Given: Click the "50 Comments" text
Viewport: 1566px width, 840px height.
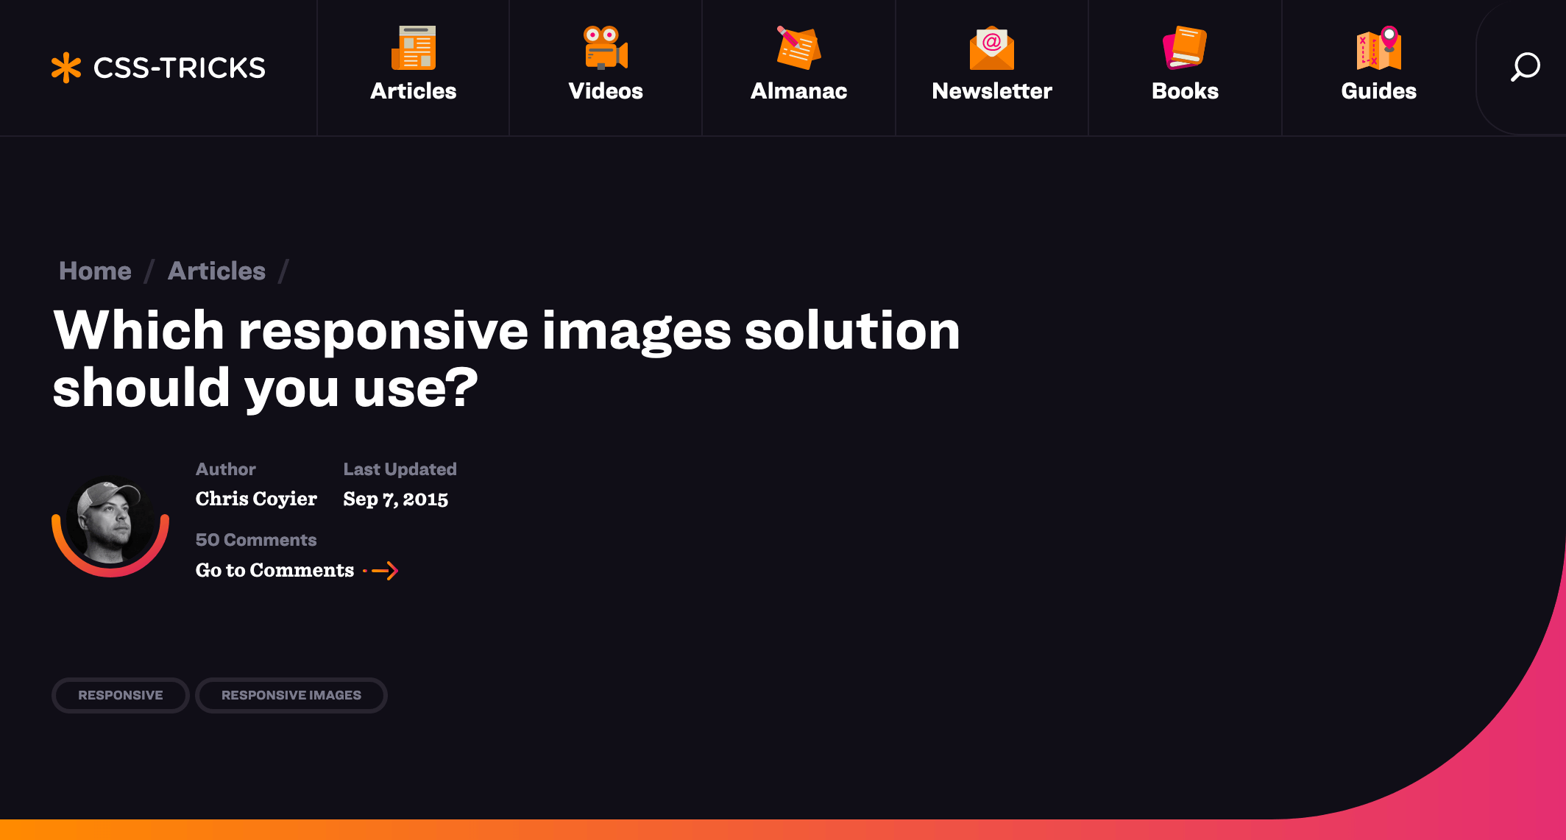Looking at the screenshot, I should pyautogui.click(x=256, y=540).
